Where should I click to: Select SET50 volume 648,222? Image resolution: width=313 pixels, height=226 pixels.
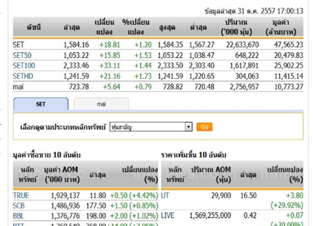(x=247, y=55)
